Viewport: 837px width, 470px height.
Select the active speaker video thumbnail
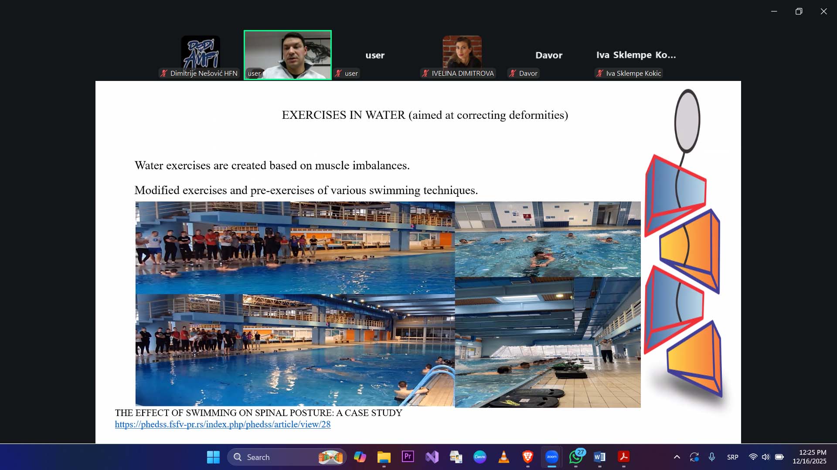click(288, 55)
